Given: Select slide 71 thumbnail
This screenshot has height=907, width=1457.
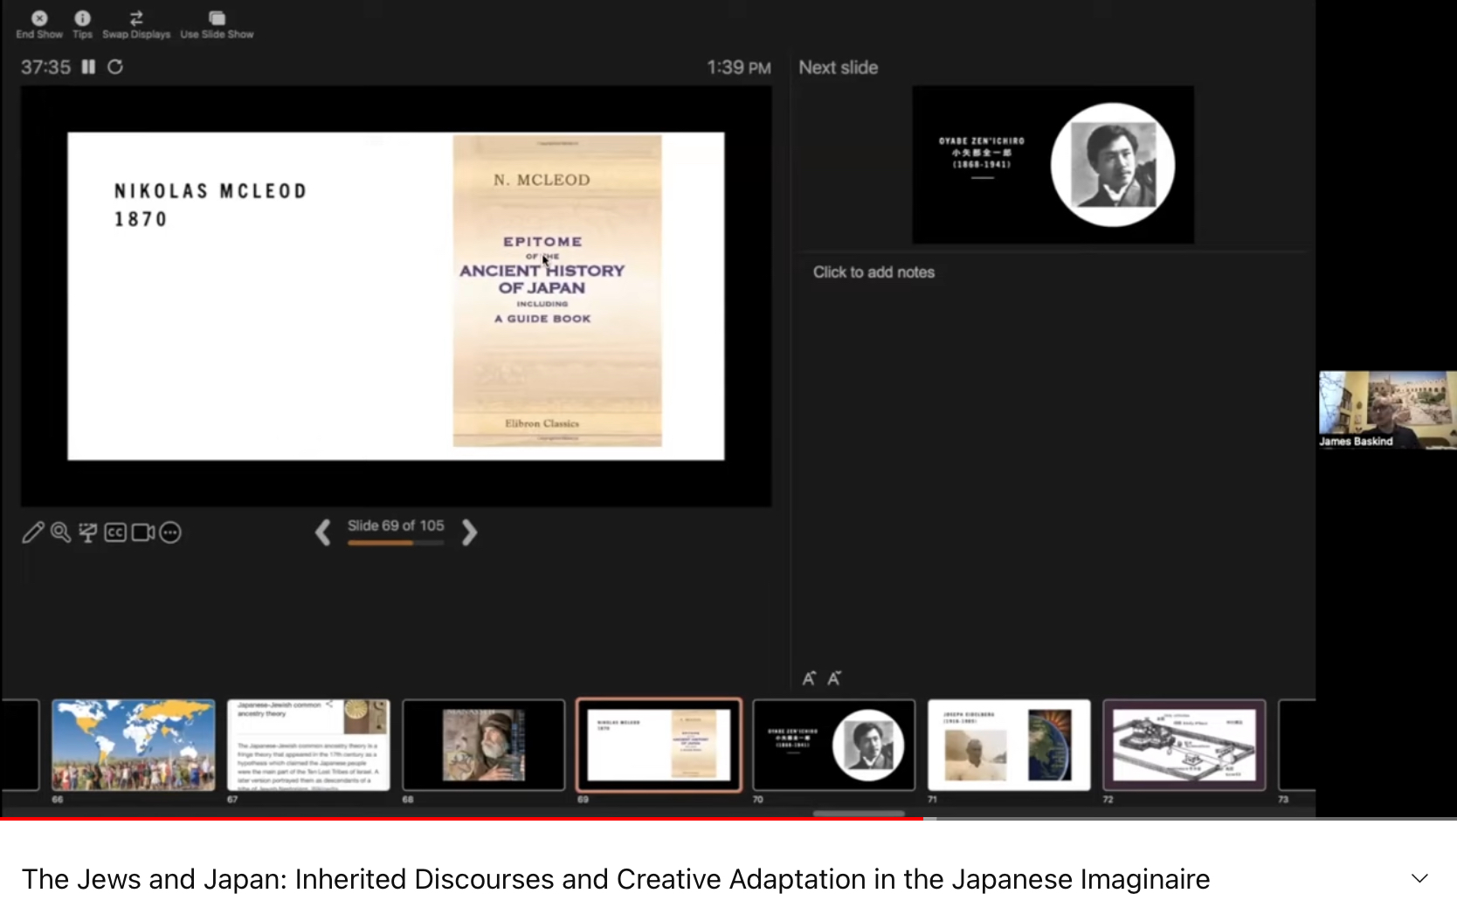Looking at the screenshot, I should 1009,745.
